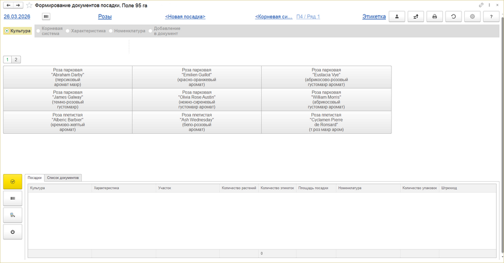
Task: Click the printer icon button
Action: pos(435,16)
